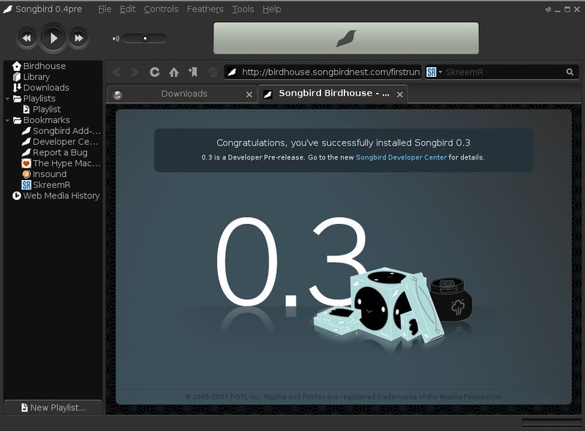
Task: Collapse the Bookmarks folder
Action: click(x=7, y=120)
